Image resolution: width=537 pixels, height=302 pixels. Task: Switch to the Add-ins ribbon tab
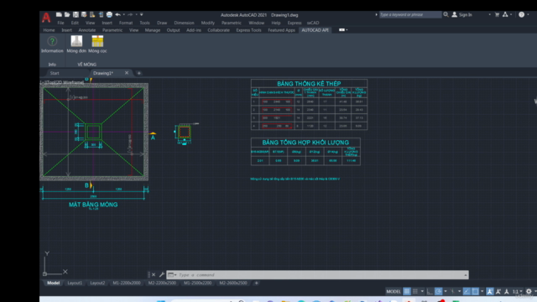click(x=194, y=30)
